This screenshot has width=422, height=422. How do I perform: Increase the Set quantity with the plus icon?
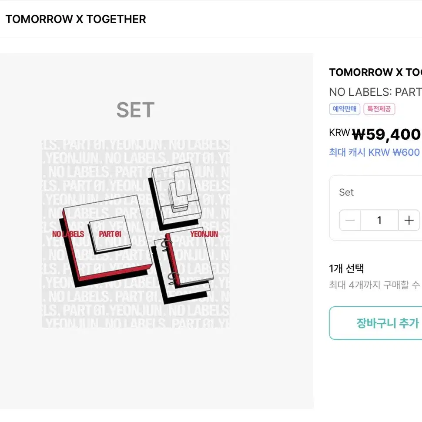tap(409, 220)
